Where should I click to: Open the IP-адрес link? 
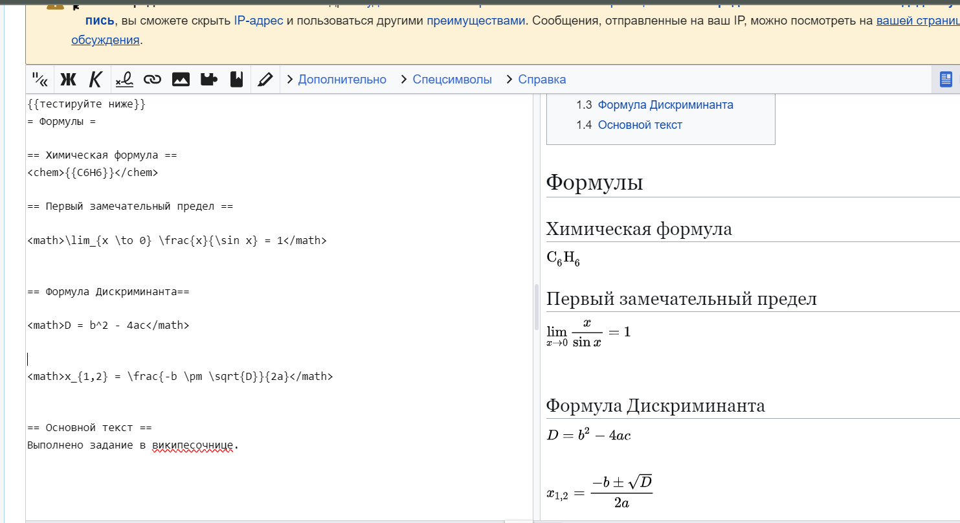click(258, 21)
